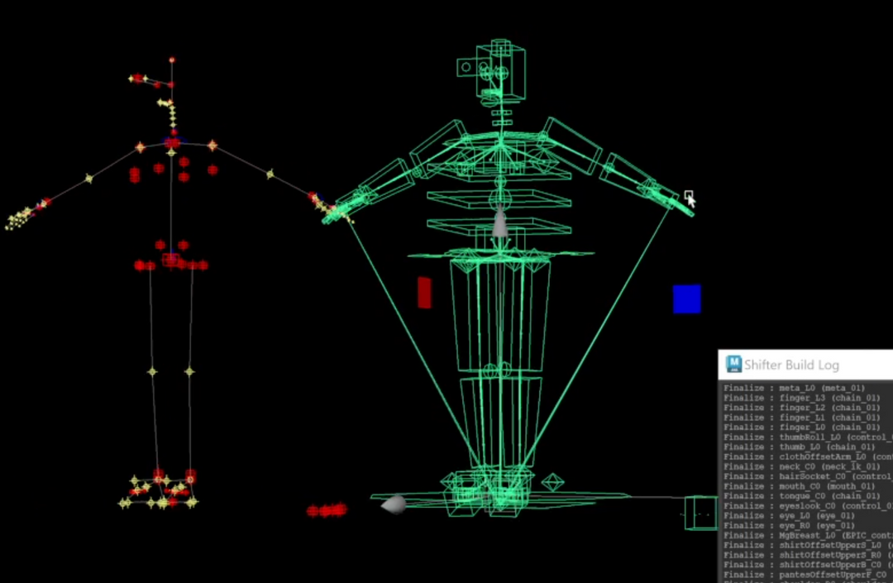
Task: Click the Finalize : eyeslook_C0 line in the log
Action: tap(794, 505)
